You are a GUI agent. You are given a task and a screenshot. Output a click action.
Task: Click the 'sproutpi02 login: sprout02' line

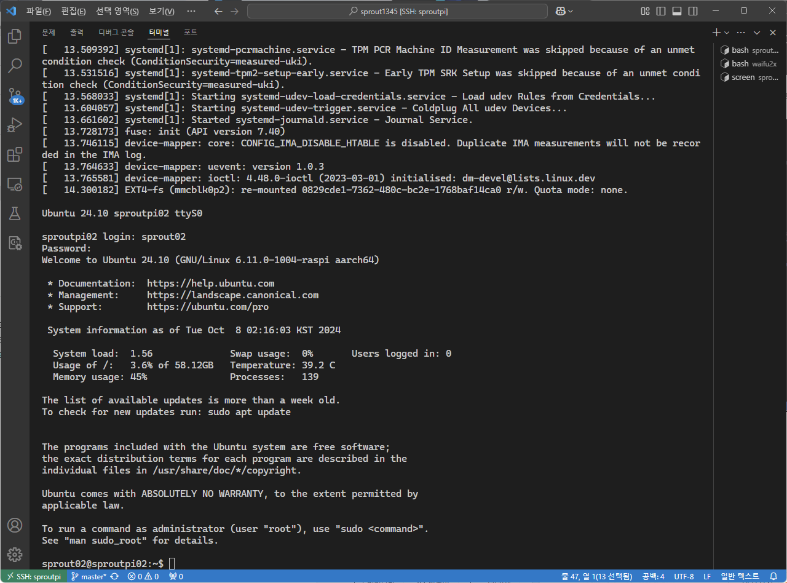click(x=114, y=237)
